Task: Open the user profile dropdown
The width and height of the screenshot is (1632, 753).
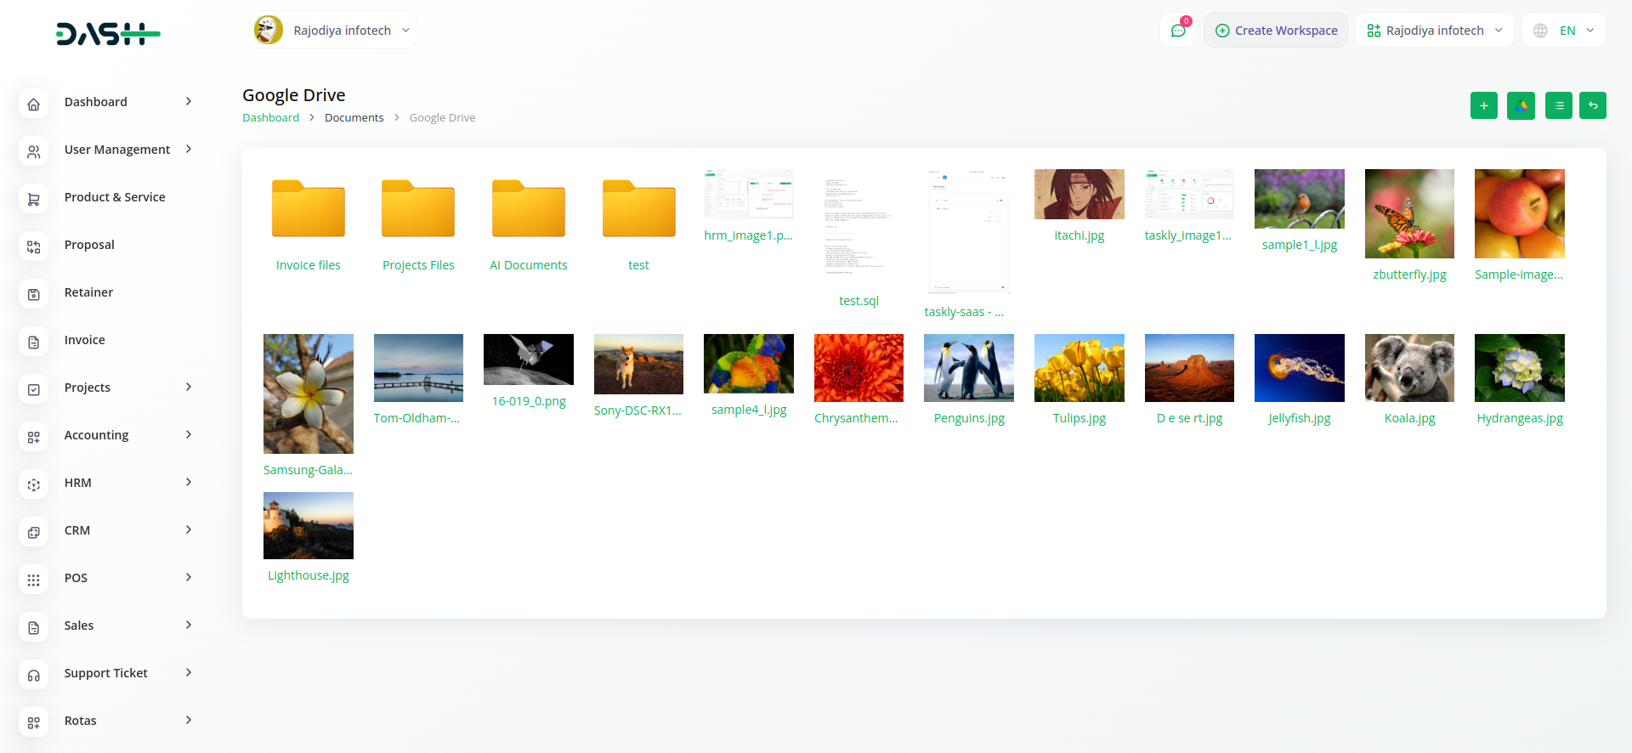Action: 332,31
